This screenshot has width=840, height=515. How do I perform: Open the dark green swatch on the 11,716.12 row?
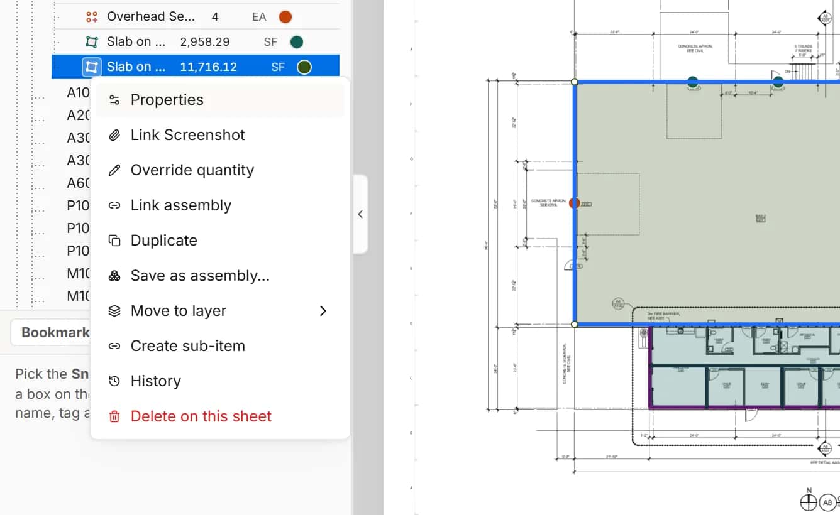pos(304,67)
